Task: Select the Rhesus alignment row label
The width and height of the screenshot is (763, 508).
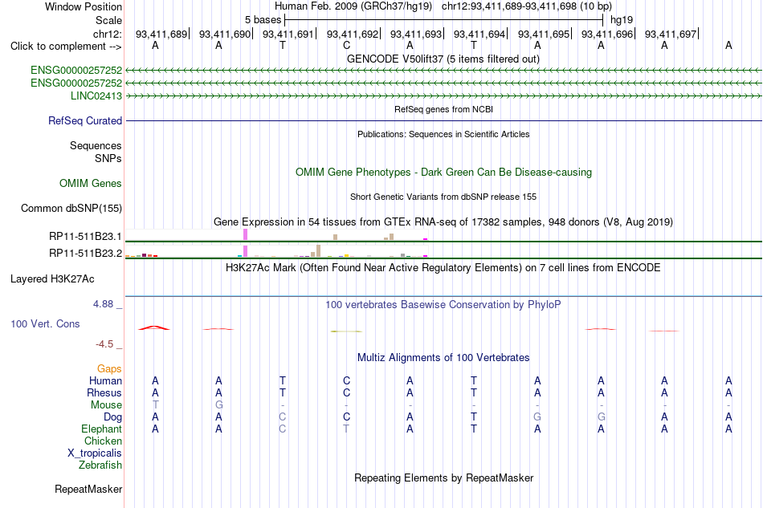Action: (104, 392)
